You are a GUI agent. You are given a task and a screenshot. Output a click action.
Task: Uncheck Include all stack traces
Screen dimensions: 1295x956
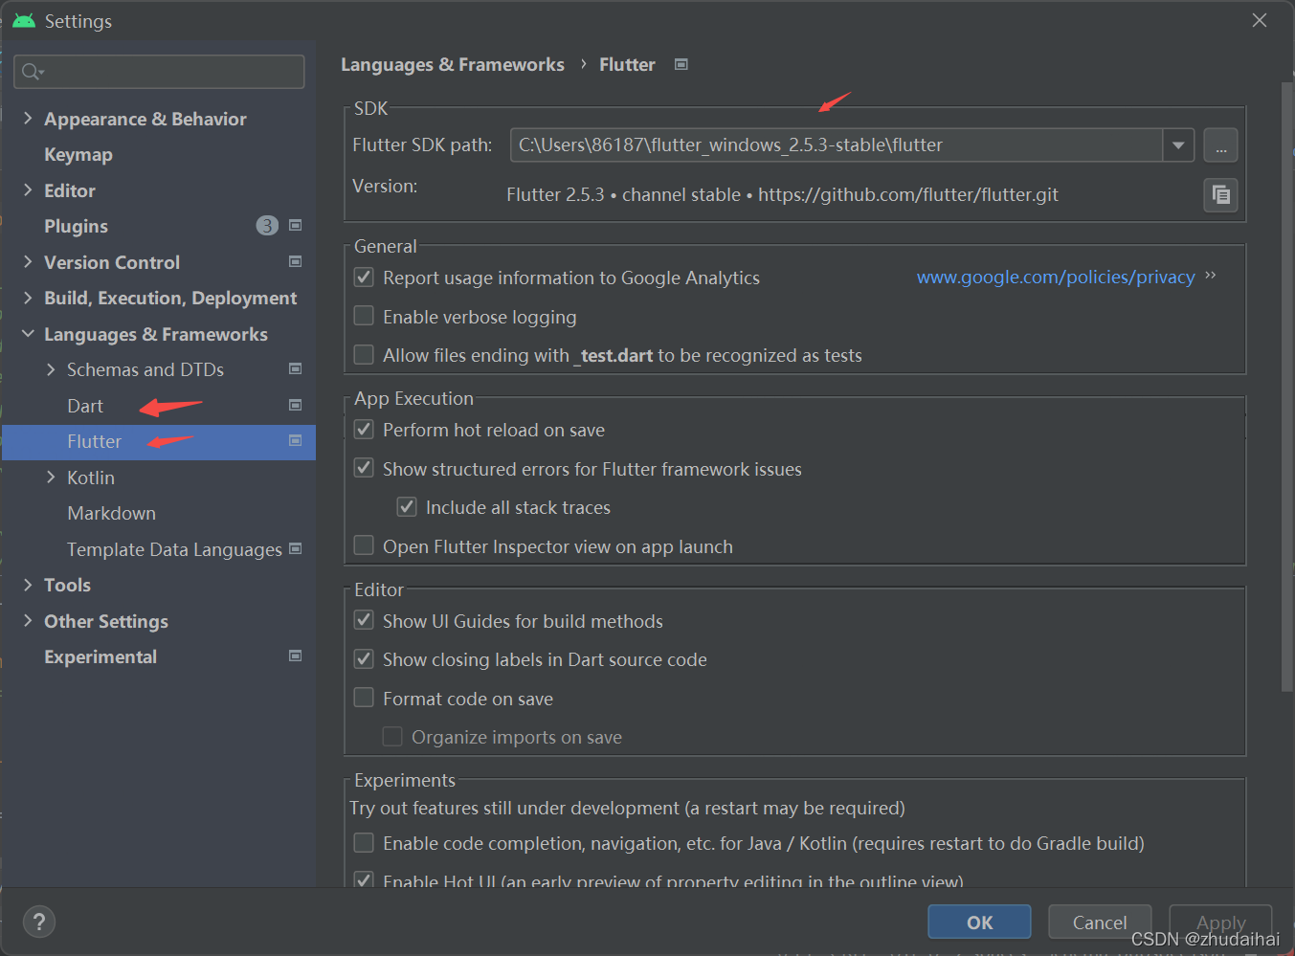(x=407, y=507)
